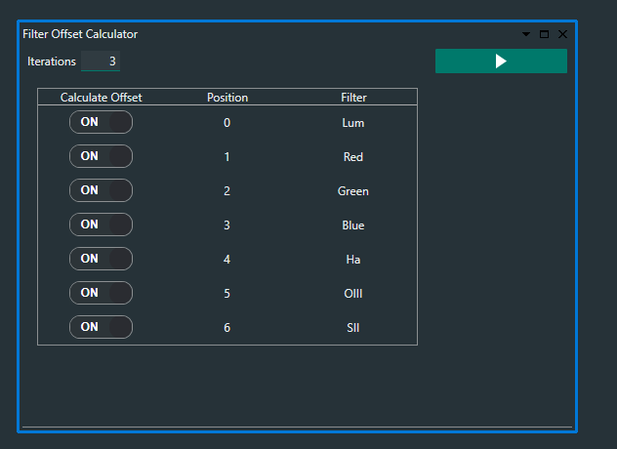Click the Filter column header
The height and width of the screenshot is (449, 617).
click(353, 98)
